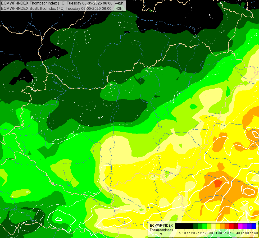Click the legend scale value 27

(202, 233)
